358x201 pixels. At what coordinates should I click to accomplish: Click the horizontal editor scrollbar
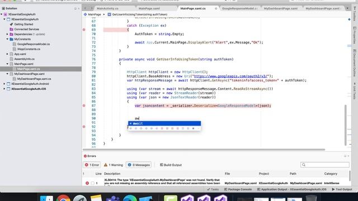(x=204, y=150)
